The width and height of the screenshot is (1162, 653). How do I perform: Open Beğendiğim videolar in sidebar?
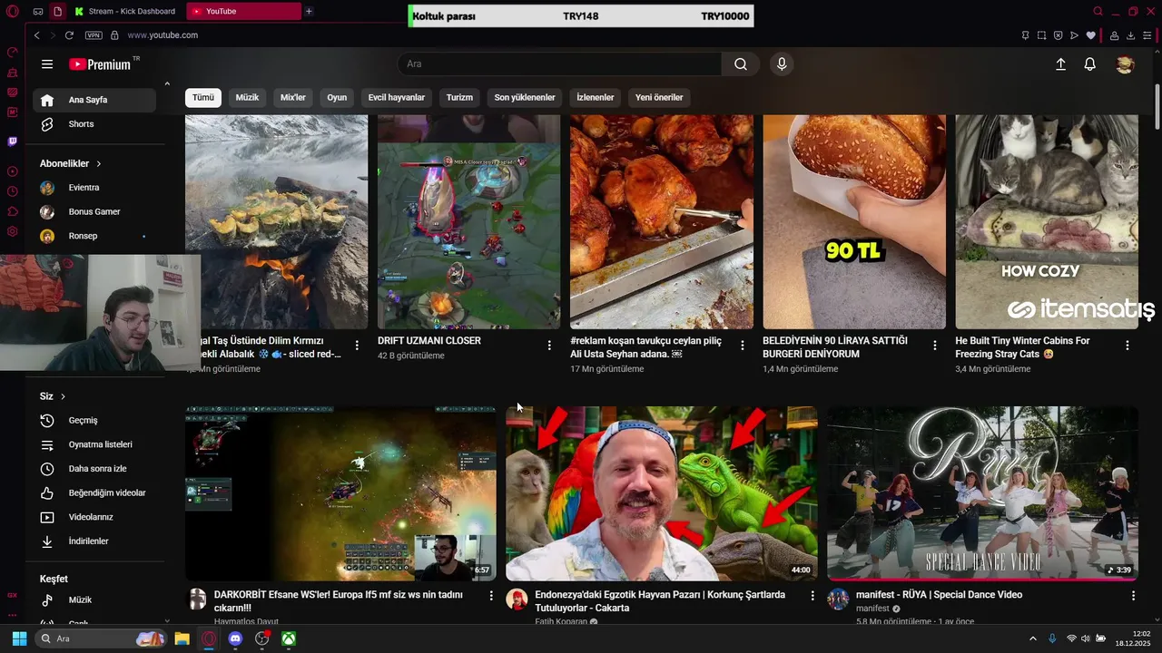94,493
